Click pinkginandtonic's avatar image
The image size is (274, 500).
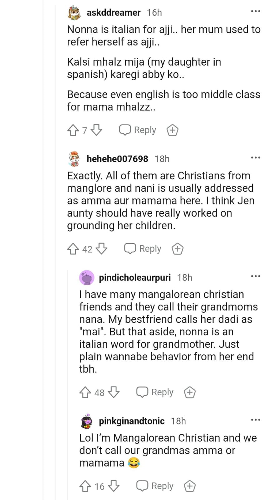pyautogui.click(x=87, y=421)
